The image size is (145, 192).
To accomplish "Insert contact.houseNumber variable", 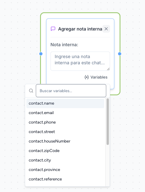I will [x=65, y=141].
